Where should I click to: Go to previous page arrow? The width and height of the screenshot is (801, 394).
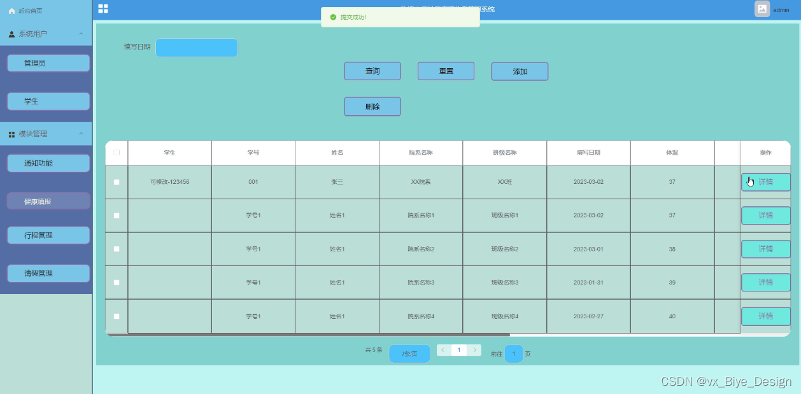[x=443, y=350]
